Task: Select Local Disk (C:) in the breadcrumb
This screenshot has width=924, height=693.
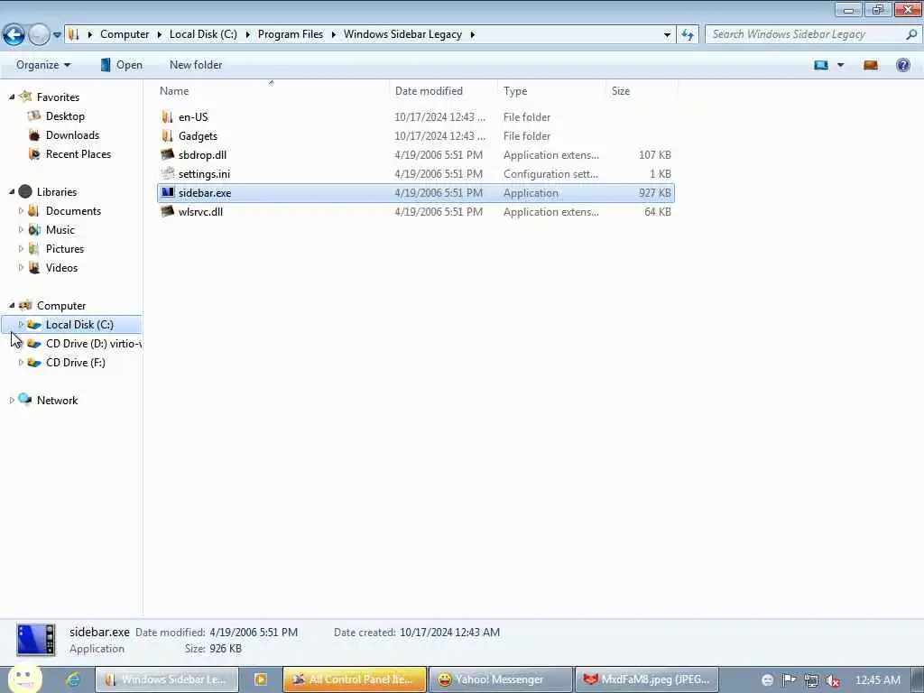Action: point(203,34)
